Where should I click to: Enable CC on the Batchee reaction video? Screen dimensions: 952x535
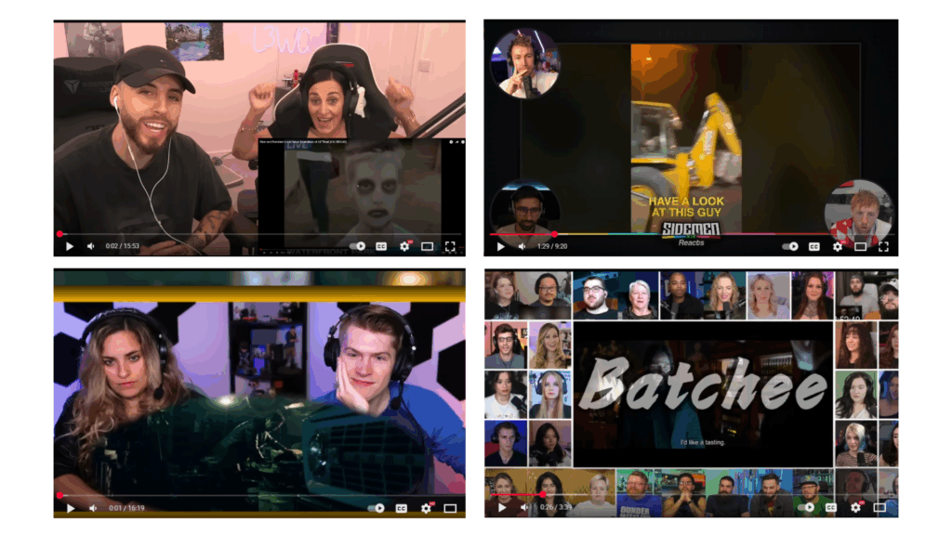pyautogui.click(x=831, y=509)
